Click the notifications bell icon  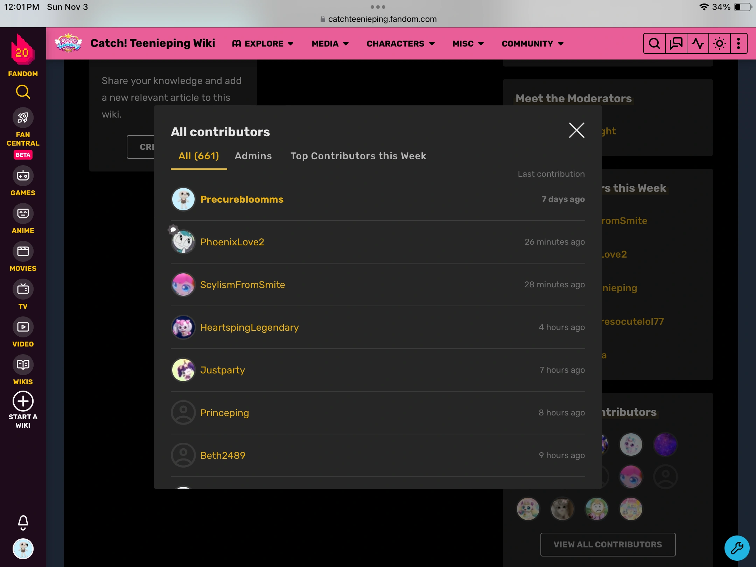click(23, 522)
